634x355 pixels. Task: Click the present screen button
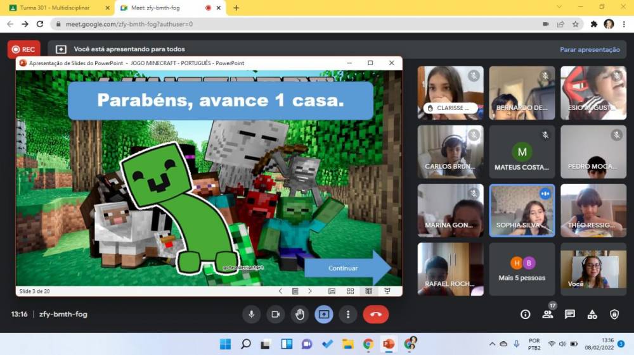[x=324, y=314]
